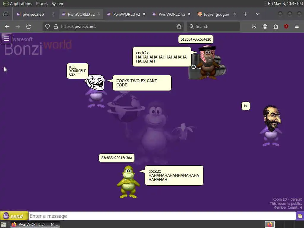Viewport: 304px width, 228px height.
Task: Switch to the pwnsec.net/ tab
Action: coord(36,14)
